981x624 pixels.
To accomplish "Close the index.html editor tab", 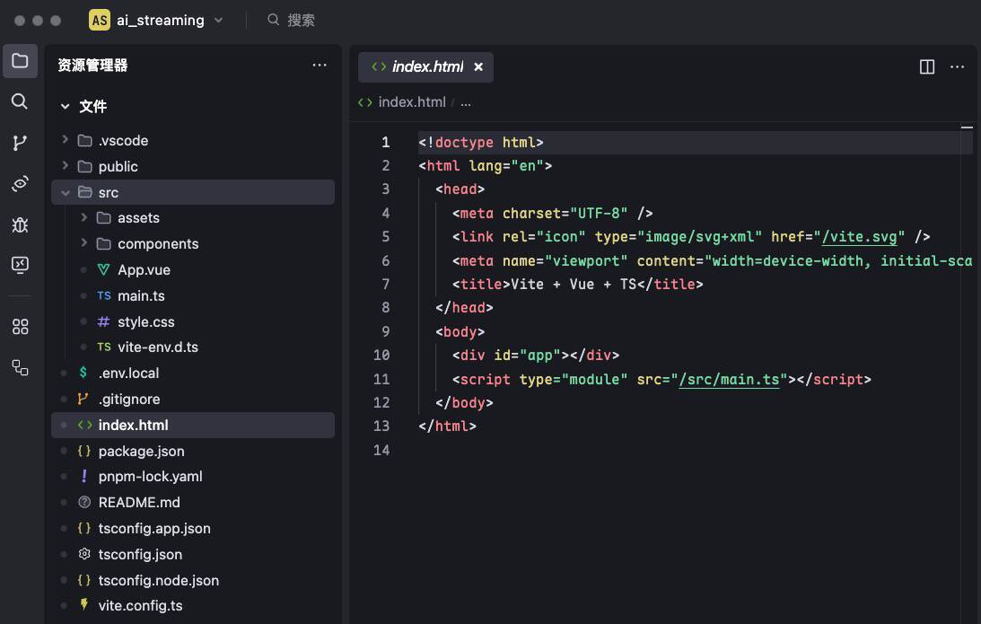I will tap(478, 66).
